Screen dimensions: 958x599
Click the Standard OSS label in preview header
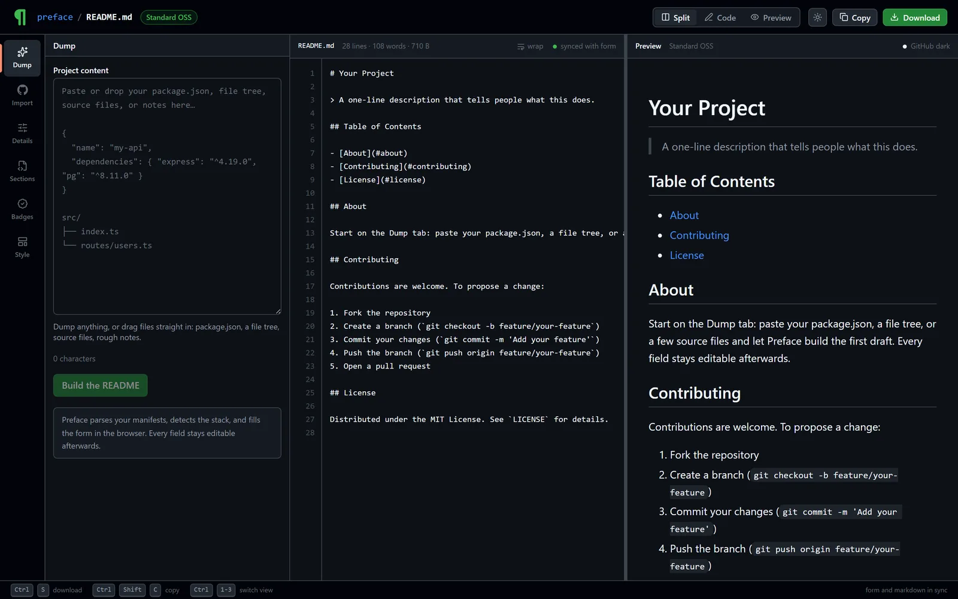691,46
